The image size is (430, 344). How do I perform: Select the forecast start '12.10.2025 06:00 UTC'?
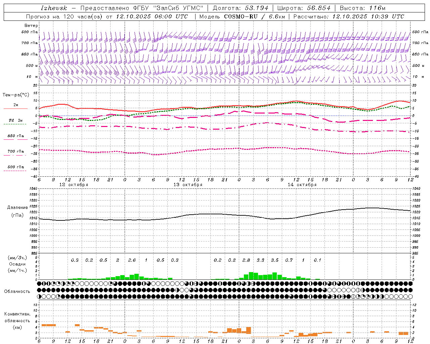click(x=152, y=16)
